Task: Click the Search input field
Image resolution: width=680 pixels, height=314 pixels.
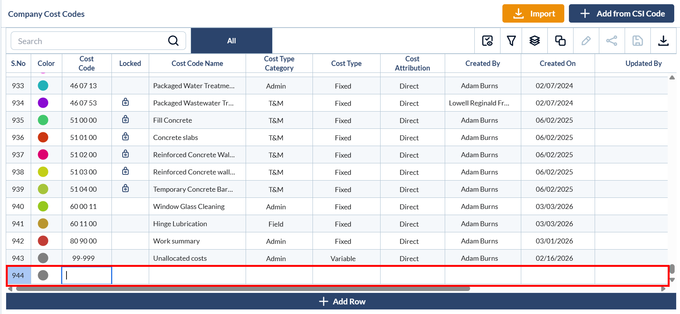Action: pos(90,41)
